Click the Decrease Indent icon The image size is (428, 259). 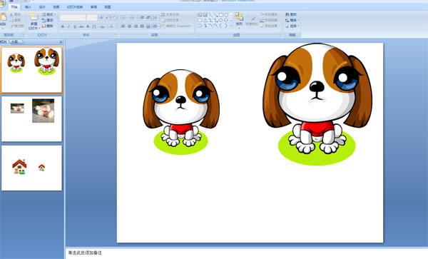(142, 17)
